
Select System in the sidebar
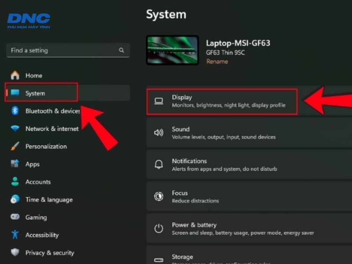point(68,93)
